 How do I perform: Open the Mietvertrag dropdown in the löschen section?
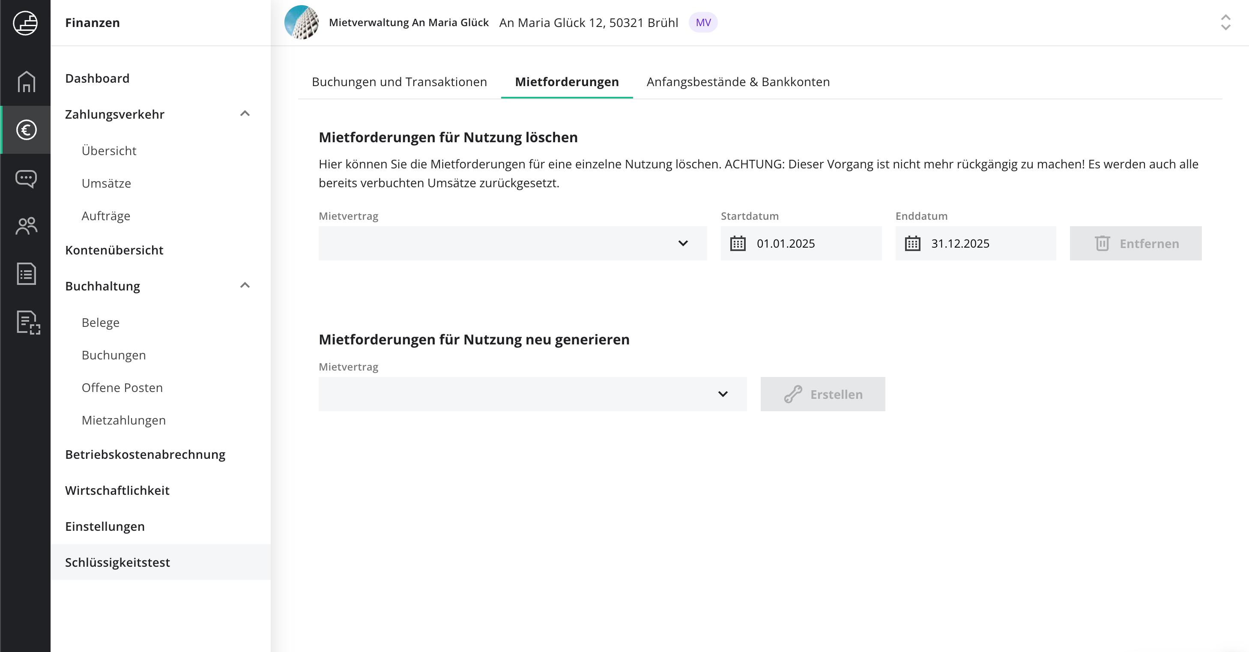tap(513, 243)
